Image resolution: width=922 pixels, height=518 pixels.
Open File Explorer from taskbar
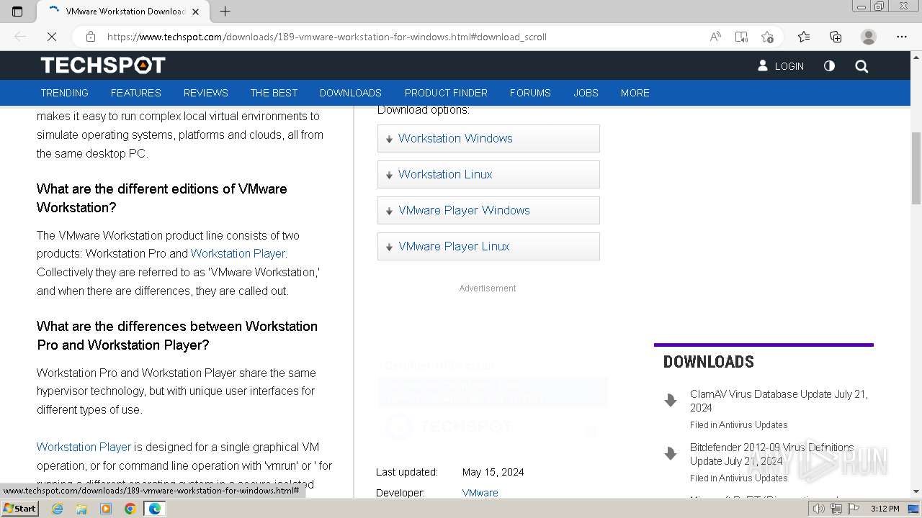coord(81,509)
